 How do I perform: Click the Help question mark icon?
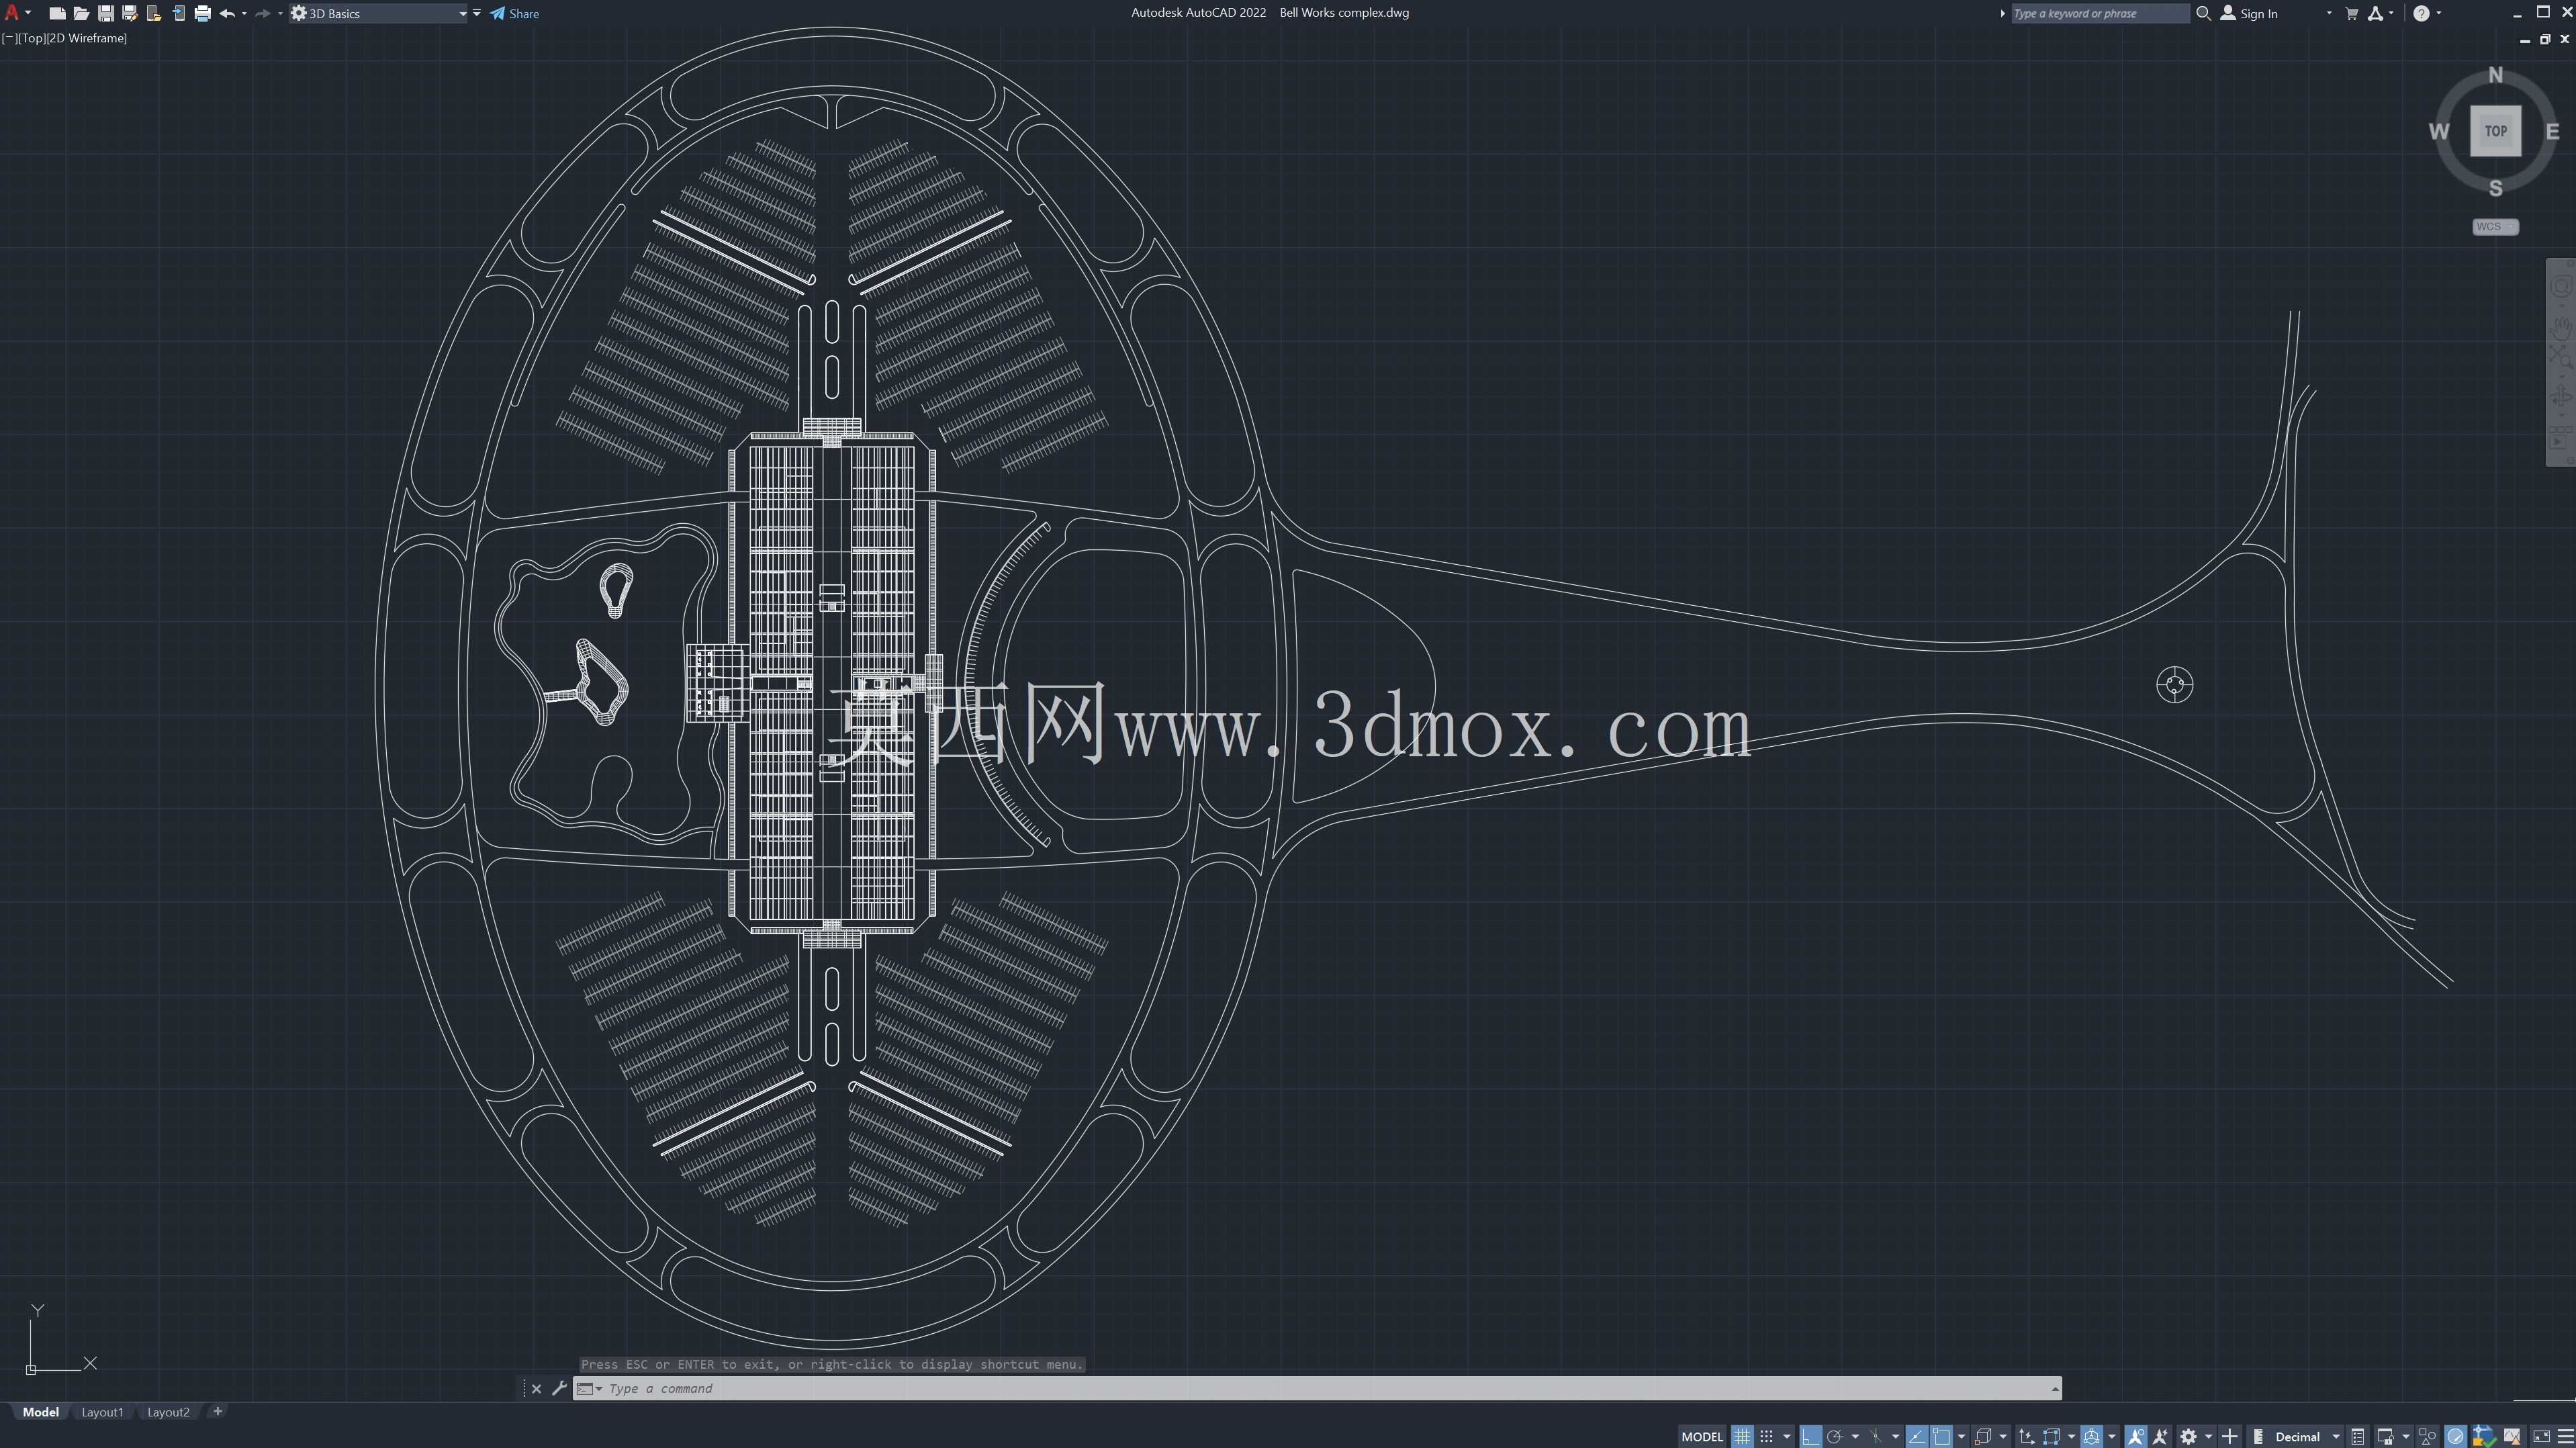[x=2421, y=14]
